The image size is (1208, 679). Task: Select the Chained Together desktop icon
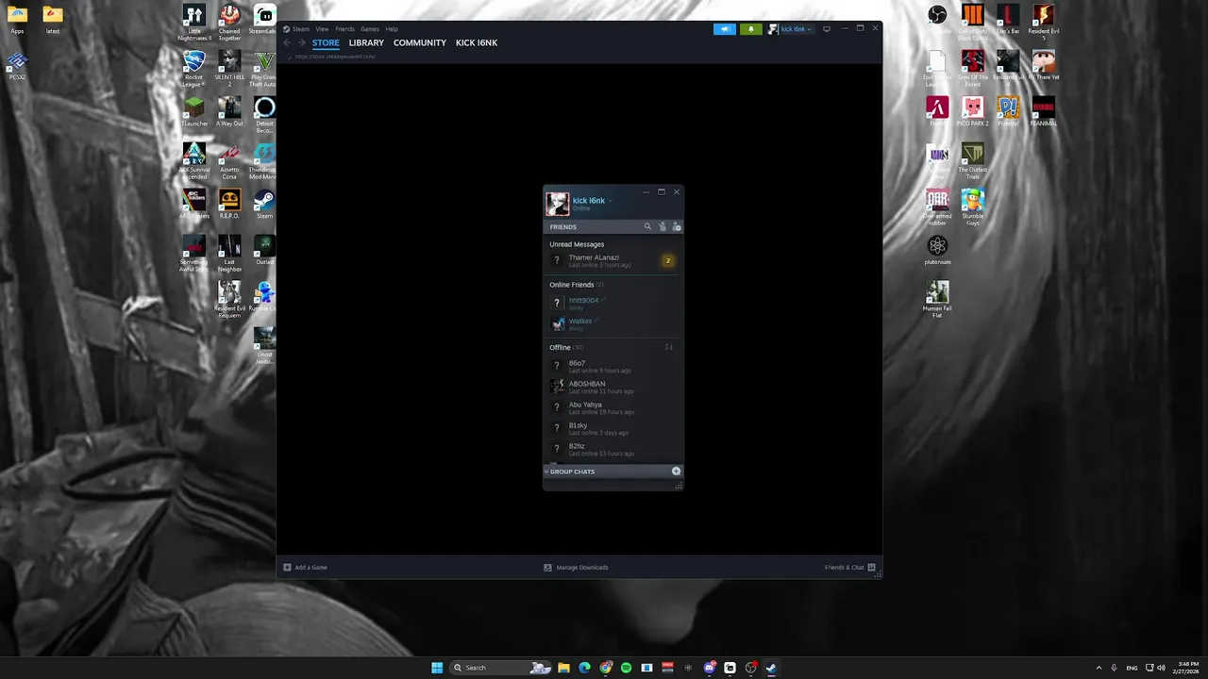229,22
